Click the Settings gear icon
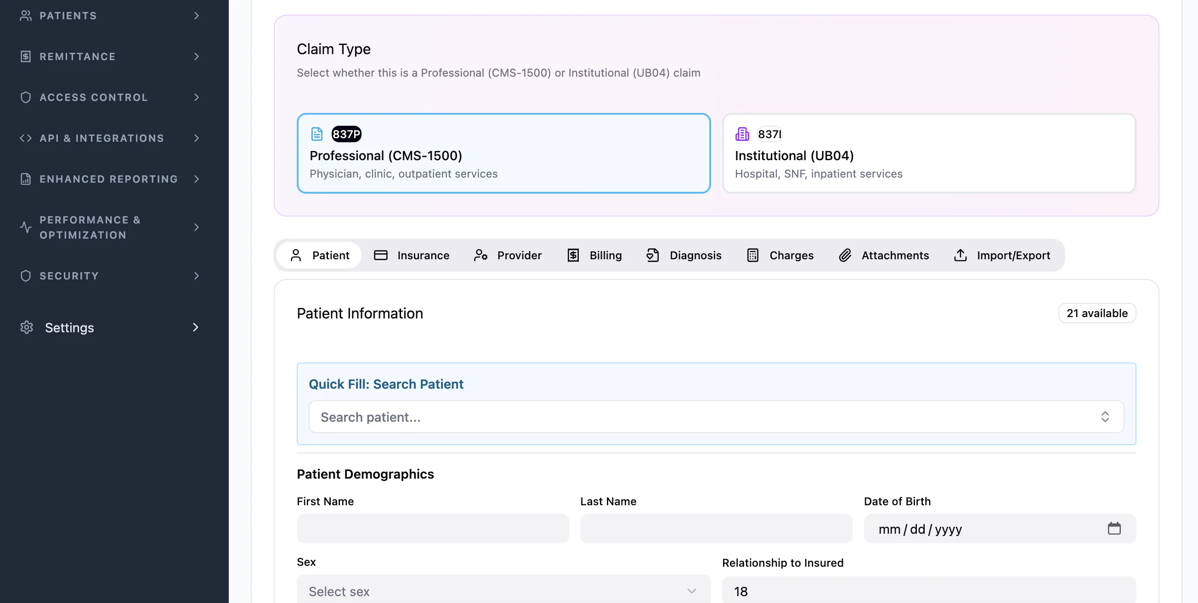The height and width of the screenshot is (603, 1198). [27, 328]
